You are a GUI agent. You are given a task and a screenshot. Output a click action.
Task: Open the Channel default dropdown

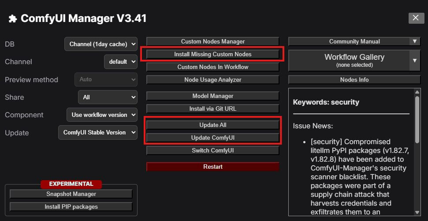121,62
